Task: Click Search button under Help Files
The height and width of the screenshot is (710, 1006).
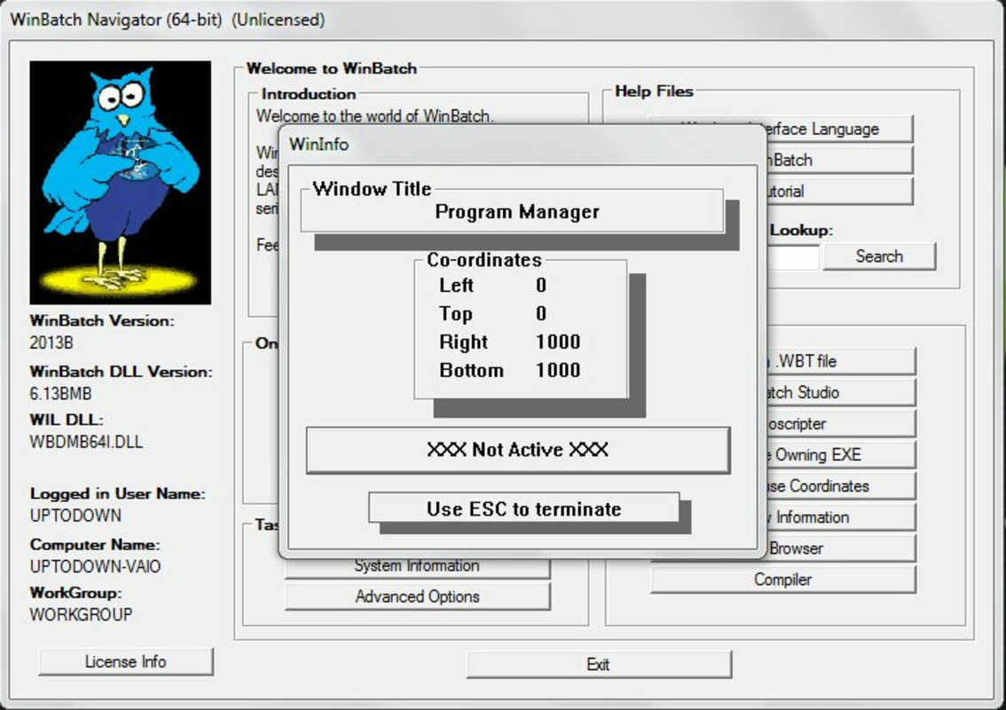Action: click(879, 256)
